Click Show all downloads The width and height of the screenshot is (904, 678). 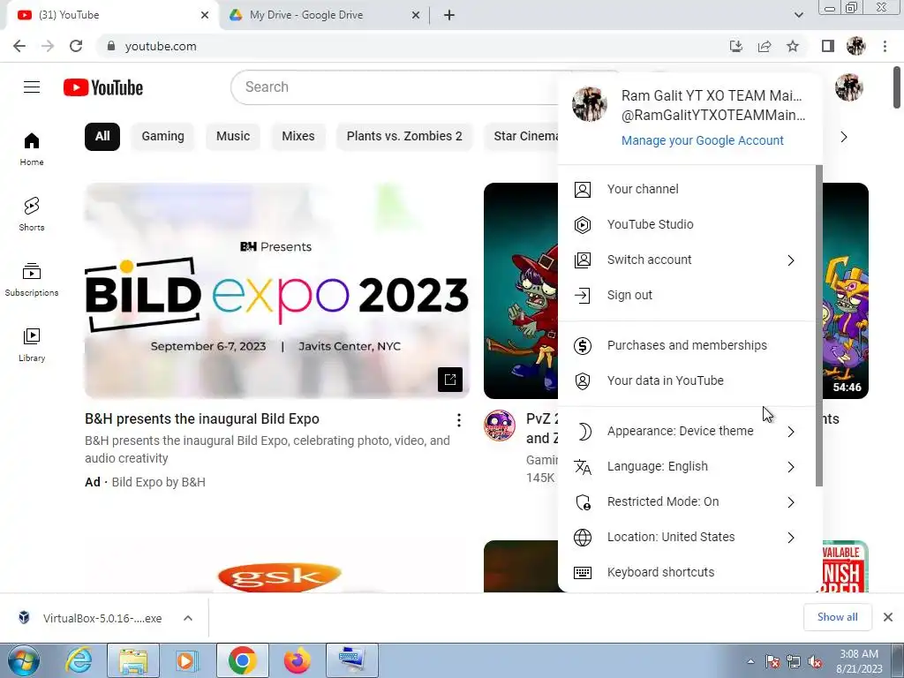pos(837,617)
